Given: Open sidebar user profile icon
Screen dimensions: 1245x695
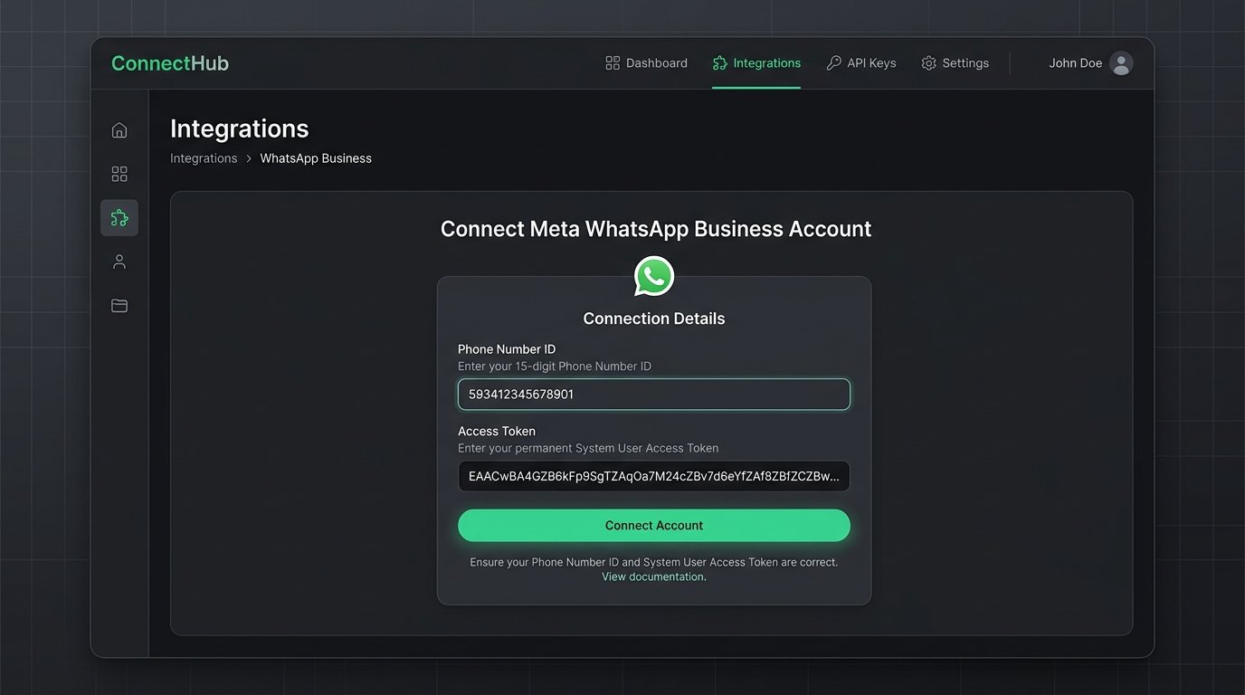Looking at the screenshot, I should coord(119,262).
